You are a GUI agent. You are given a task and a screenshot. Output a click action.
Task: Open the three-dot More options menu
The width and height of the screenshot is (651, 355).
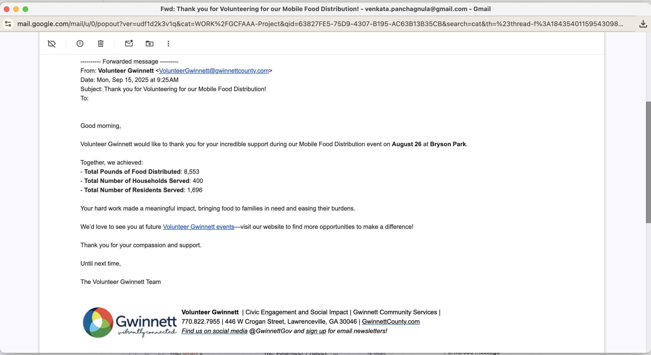pos(168,44)
